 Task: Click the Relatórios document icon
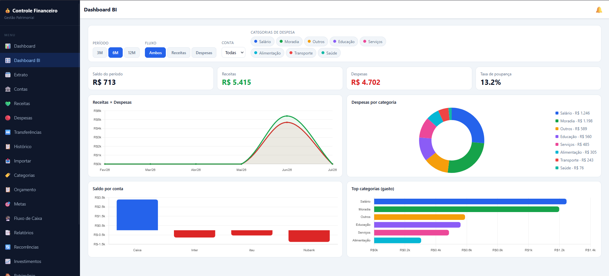(x=8, y=233)
